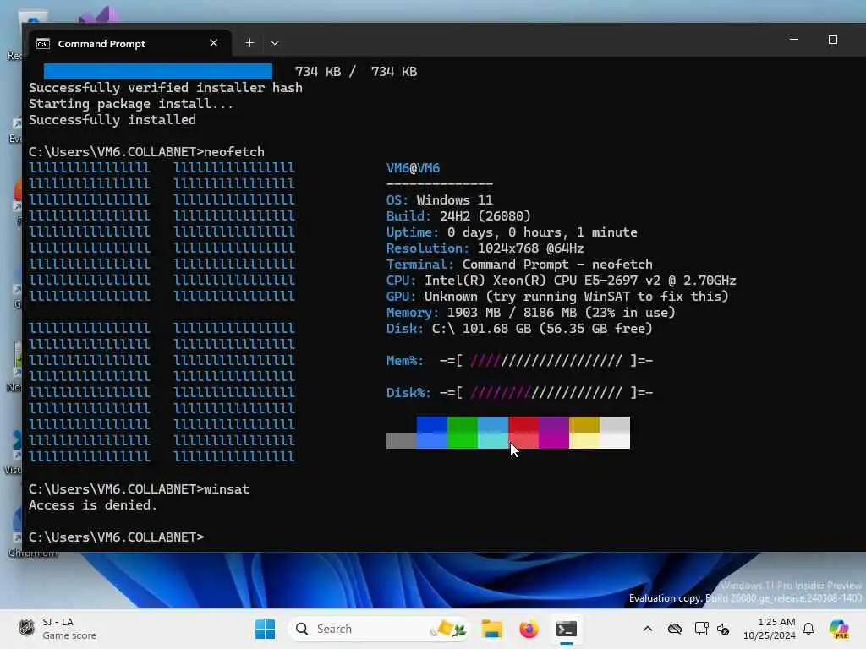The height and width of the screenshot is (649, 866).
Task: Click the 'Build: 24H2 (26080)' line
Action: 458,215
